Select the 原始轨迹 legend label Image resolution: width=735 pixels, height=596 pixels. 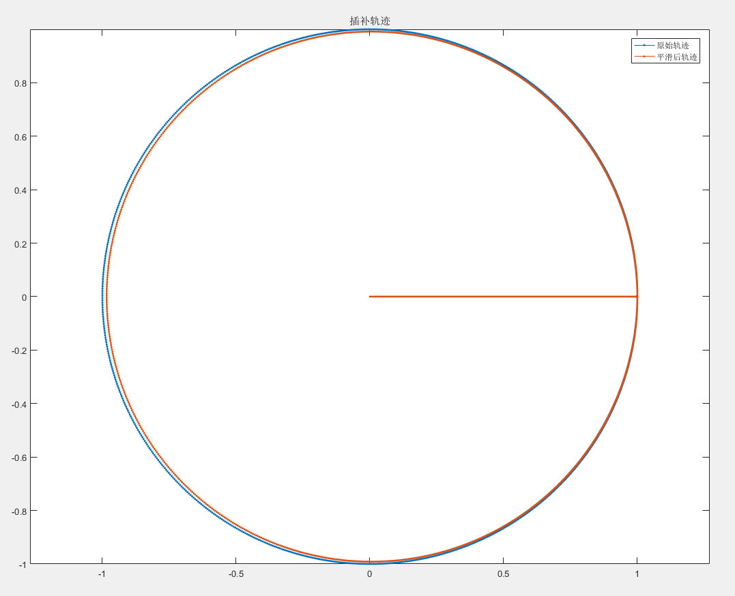[x=672, y=45]
